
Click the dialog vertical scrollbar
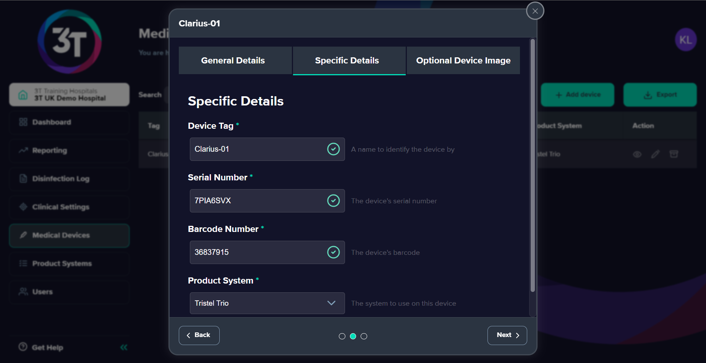point(533,165)
